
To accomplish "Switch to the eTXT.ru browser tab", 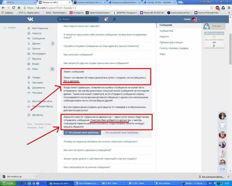I will pos(19,2).
